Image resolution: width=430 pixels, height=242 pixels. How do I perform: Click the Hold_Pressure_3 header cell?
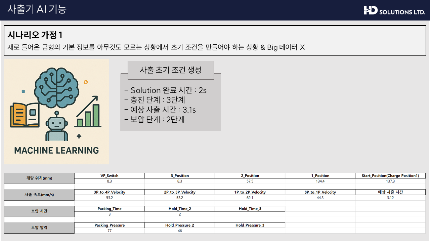(250, 225)
